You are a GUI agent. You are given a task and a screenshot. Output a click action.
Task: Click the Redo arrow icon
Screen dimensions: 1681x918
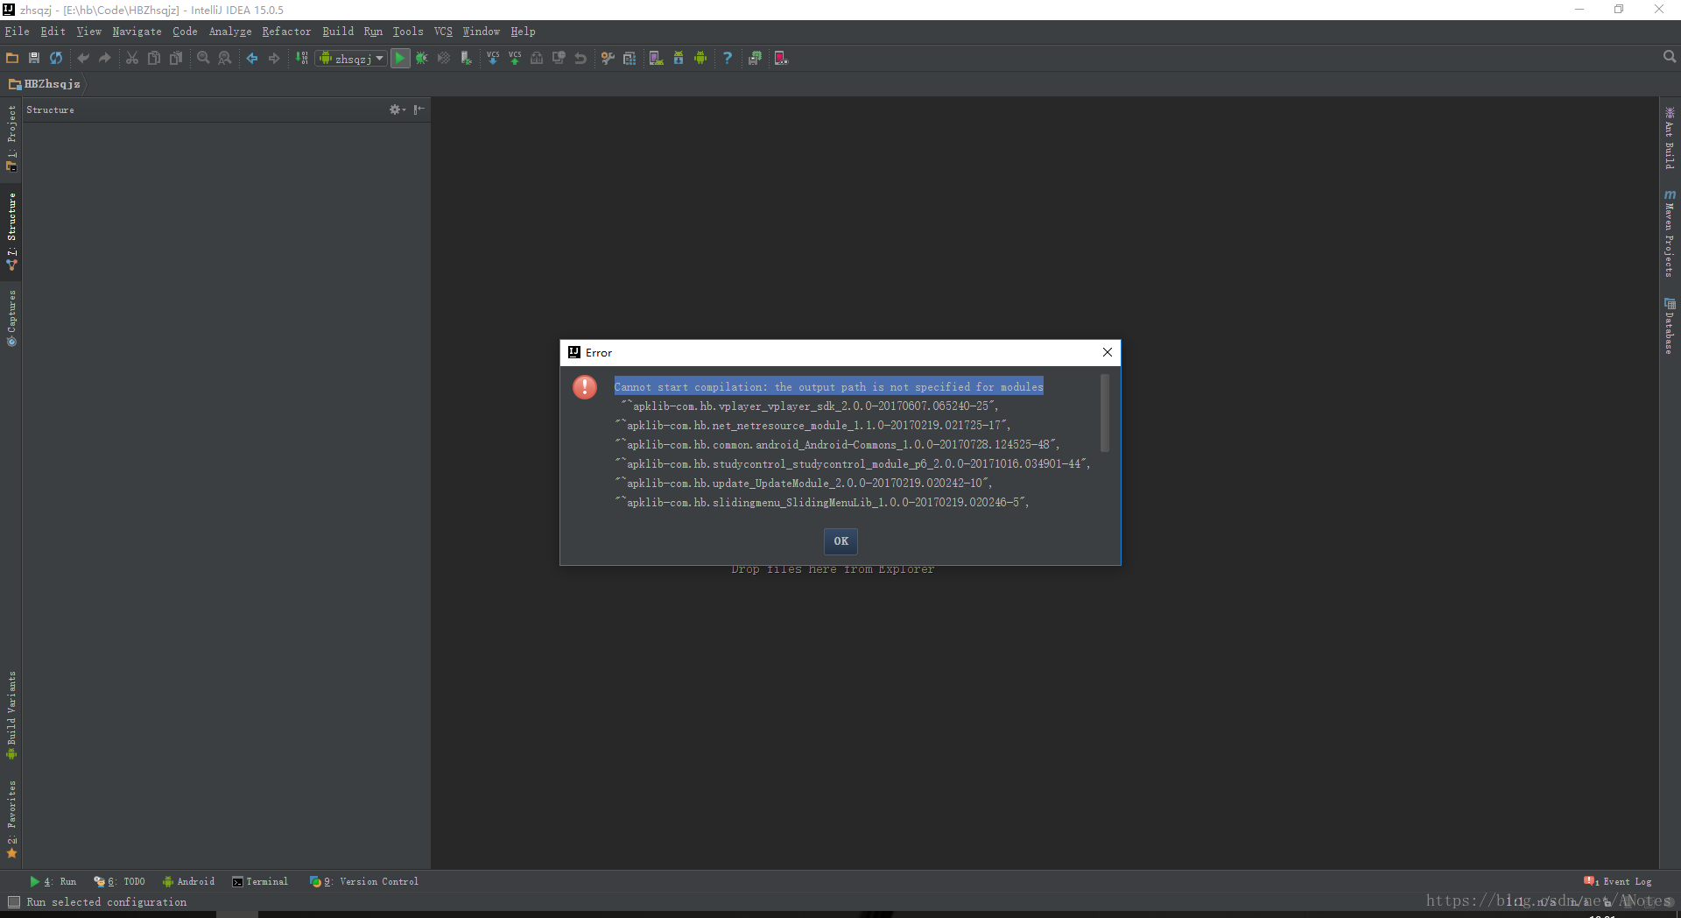coord(105,58)
